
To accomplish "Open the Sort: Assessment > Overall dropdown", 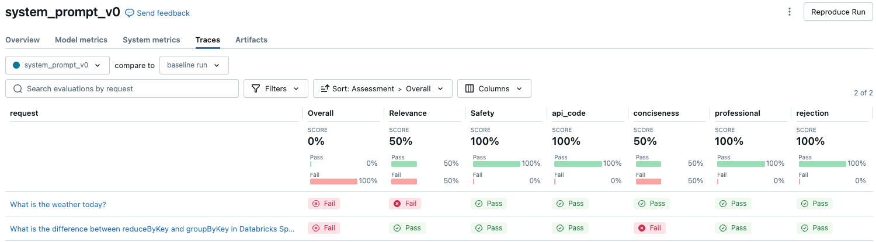I will coord(383,89).
